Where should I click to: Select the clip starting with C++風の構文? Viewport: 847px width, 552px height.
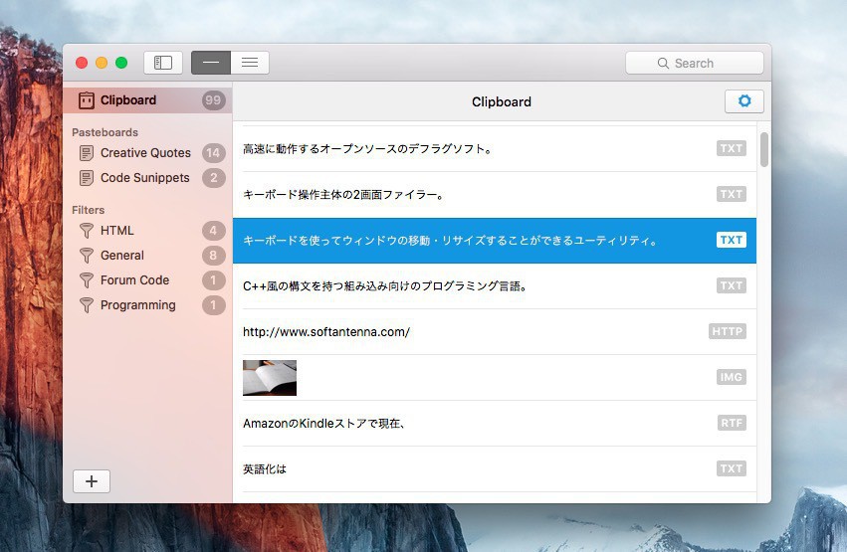[495, 286]
